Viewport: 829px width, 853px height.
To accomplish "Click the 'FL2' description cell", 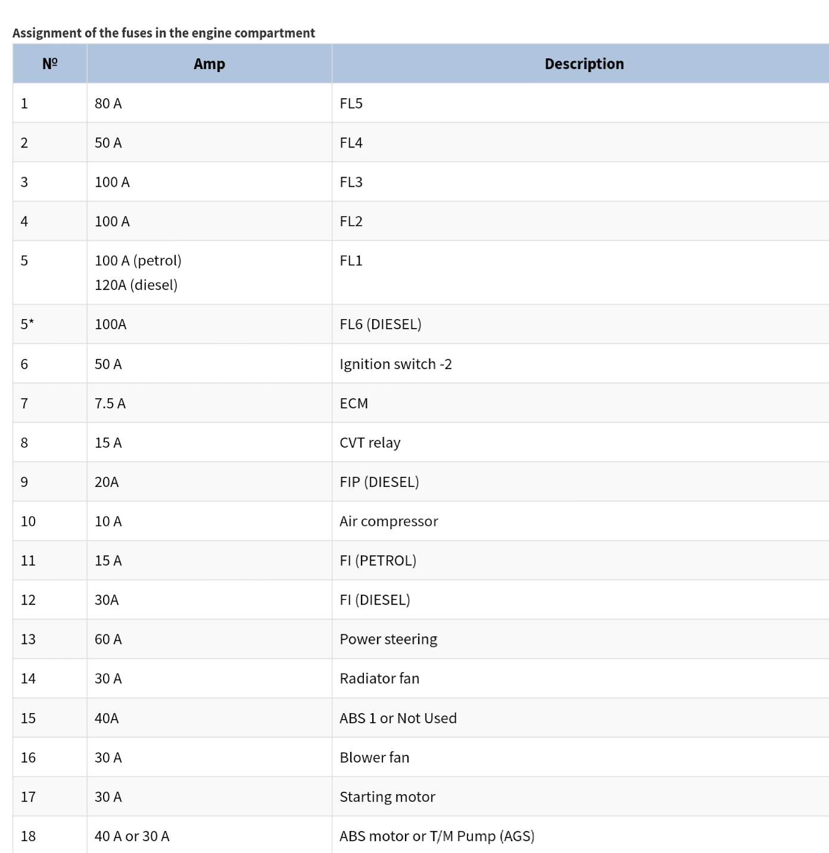I will pos(581,221).
